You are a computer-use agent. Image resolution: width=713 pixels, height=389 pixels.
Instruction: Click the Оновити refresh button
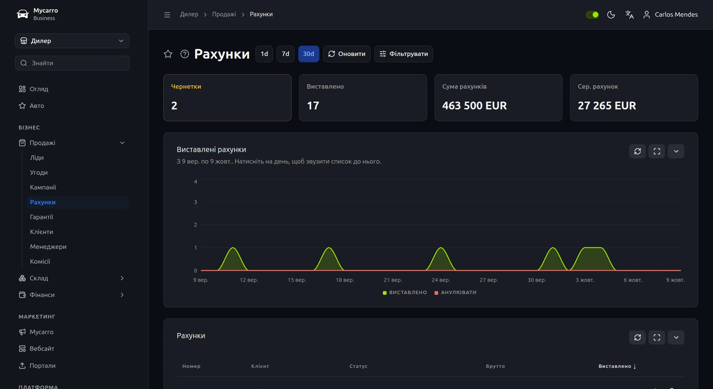point(347,54)
